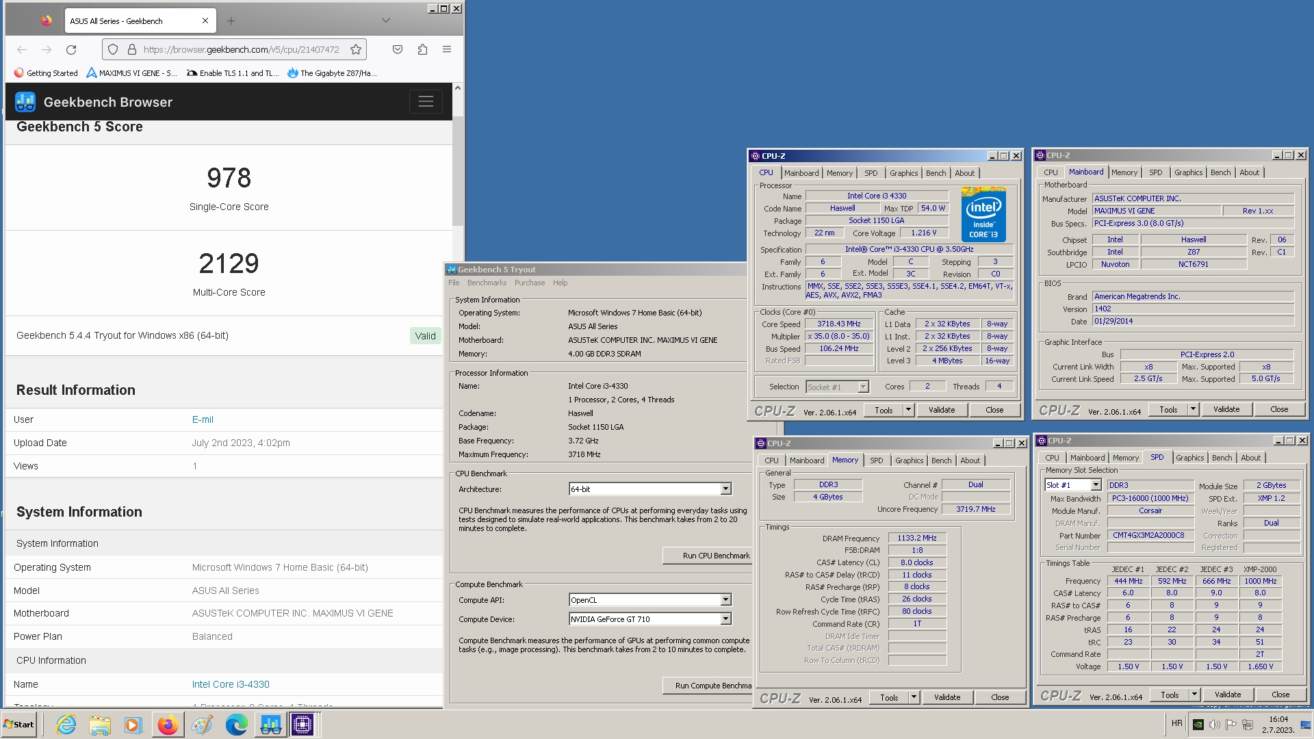Open a new Firefox tab with plus icon

[x=231, y=21]
